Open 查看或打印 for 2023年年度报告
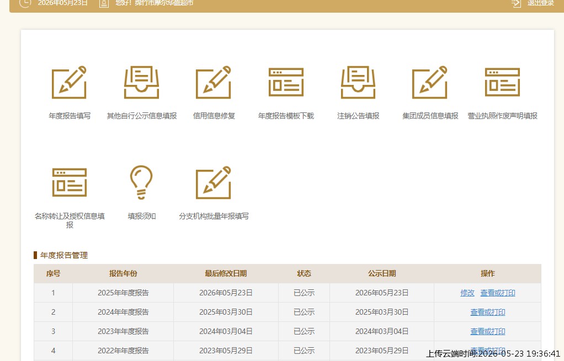 [488, 332]
